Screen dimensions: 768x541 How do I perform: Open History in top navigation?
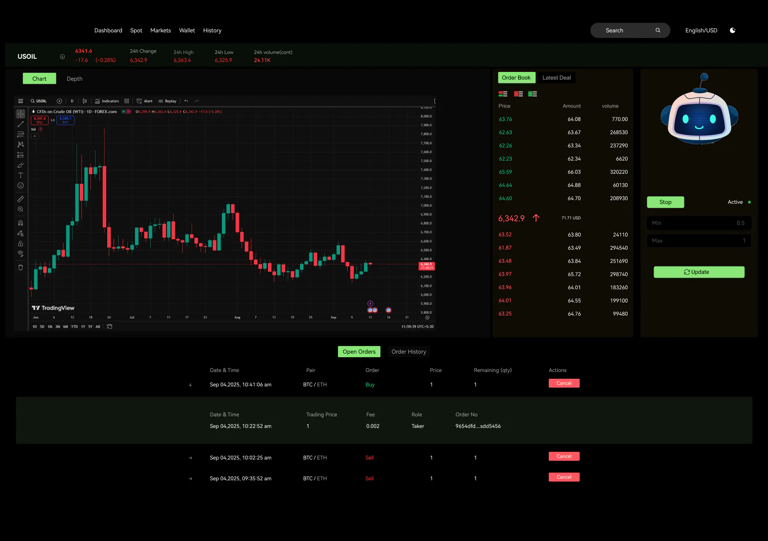(x=212, y=30)
